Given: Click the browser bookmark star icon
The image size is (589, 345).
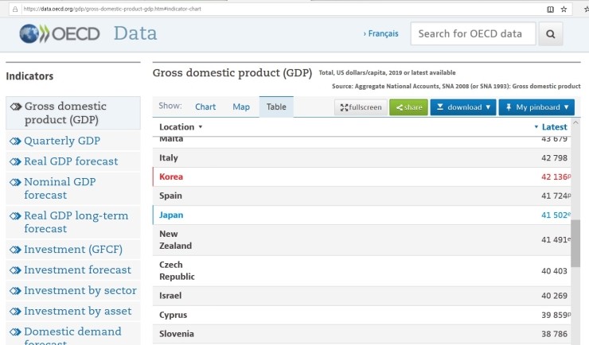Looking at the screenshot, I should point(564,9).
